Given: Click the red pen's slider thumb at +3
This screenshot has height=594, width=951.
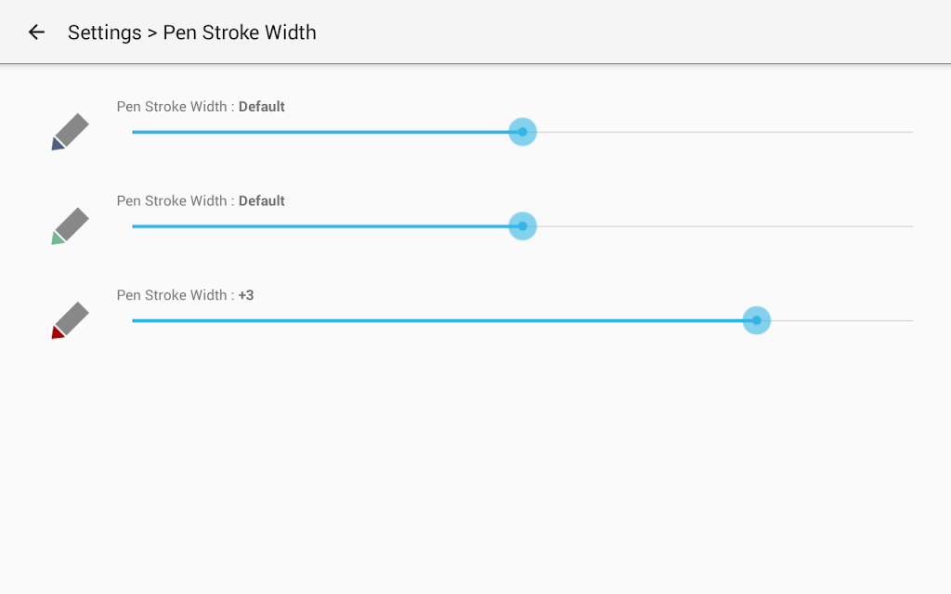Looking at the screenshot, I should tap(756, 320).
